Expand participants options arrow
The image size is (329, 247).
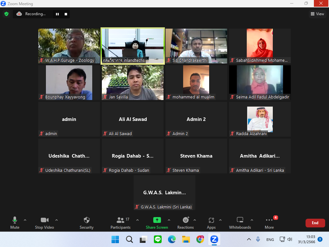click(x=138, y=220)
